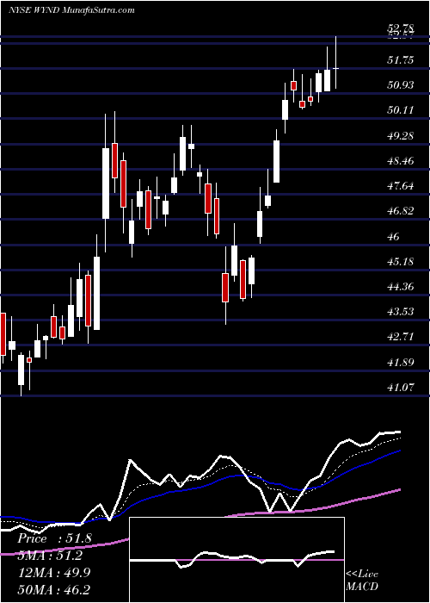Click the 50.93 price axis label
Viewport: 430px width, 603px height.
(x=401, y=84)
